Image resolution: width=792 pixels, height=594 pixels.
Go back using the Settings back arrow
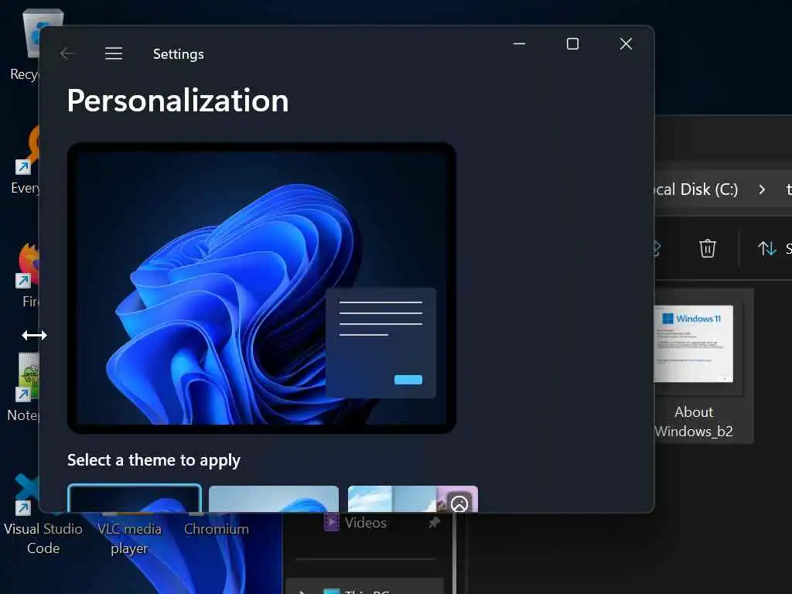click(x=67, y=53)
